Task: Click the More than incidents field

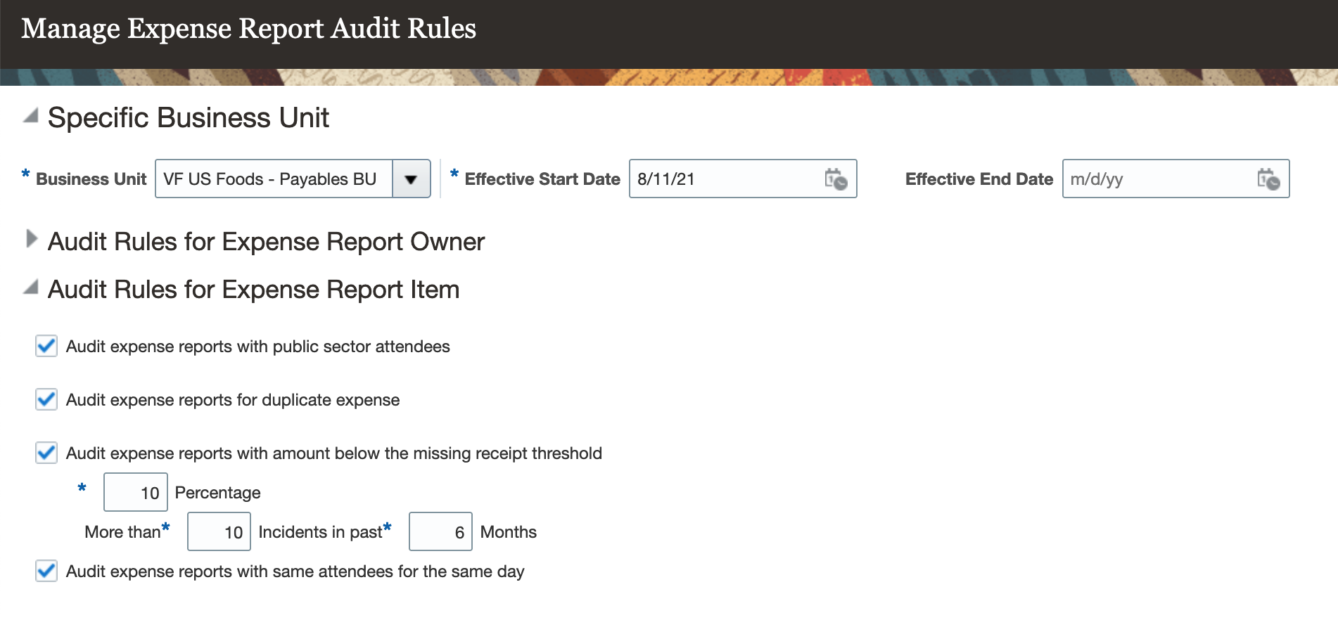Action: 219,531
